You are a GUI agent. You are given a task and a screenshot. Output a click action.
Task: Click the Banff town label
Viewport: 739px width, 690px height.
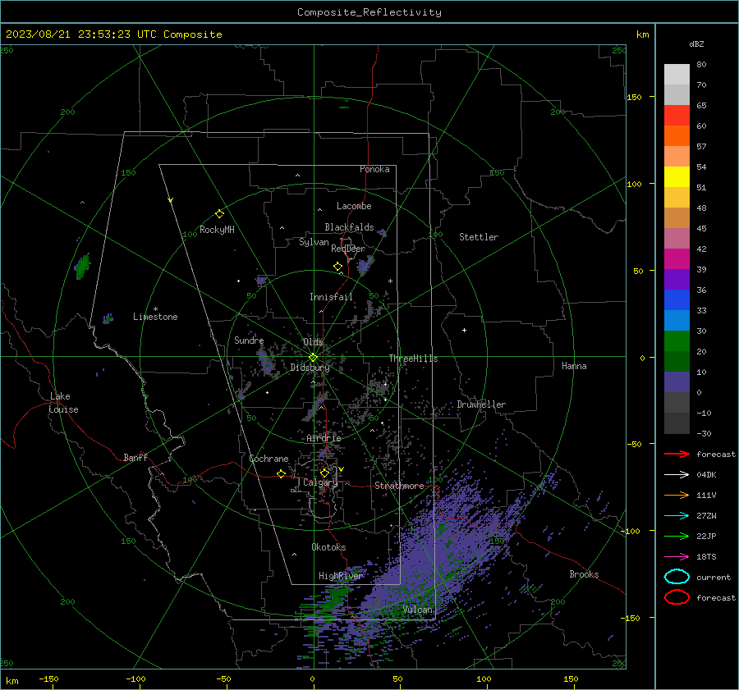(135, 457)
